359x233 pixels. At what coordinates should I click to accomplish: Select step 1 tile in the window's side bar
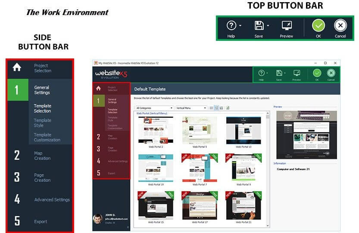98,101
